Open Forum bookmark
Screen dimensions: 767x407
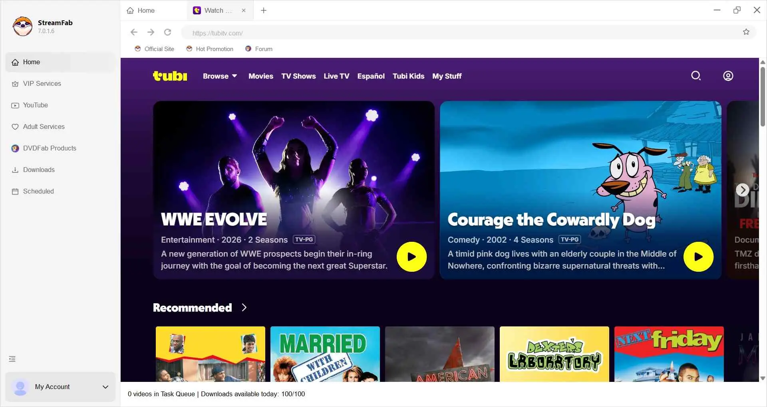tap(259, 49)
